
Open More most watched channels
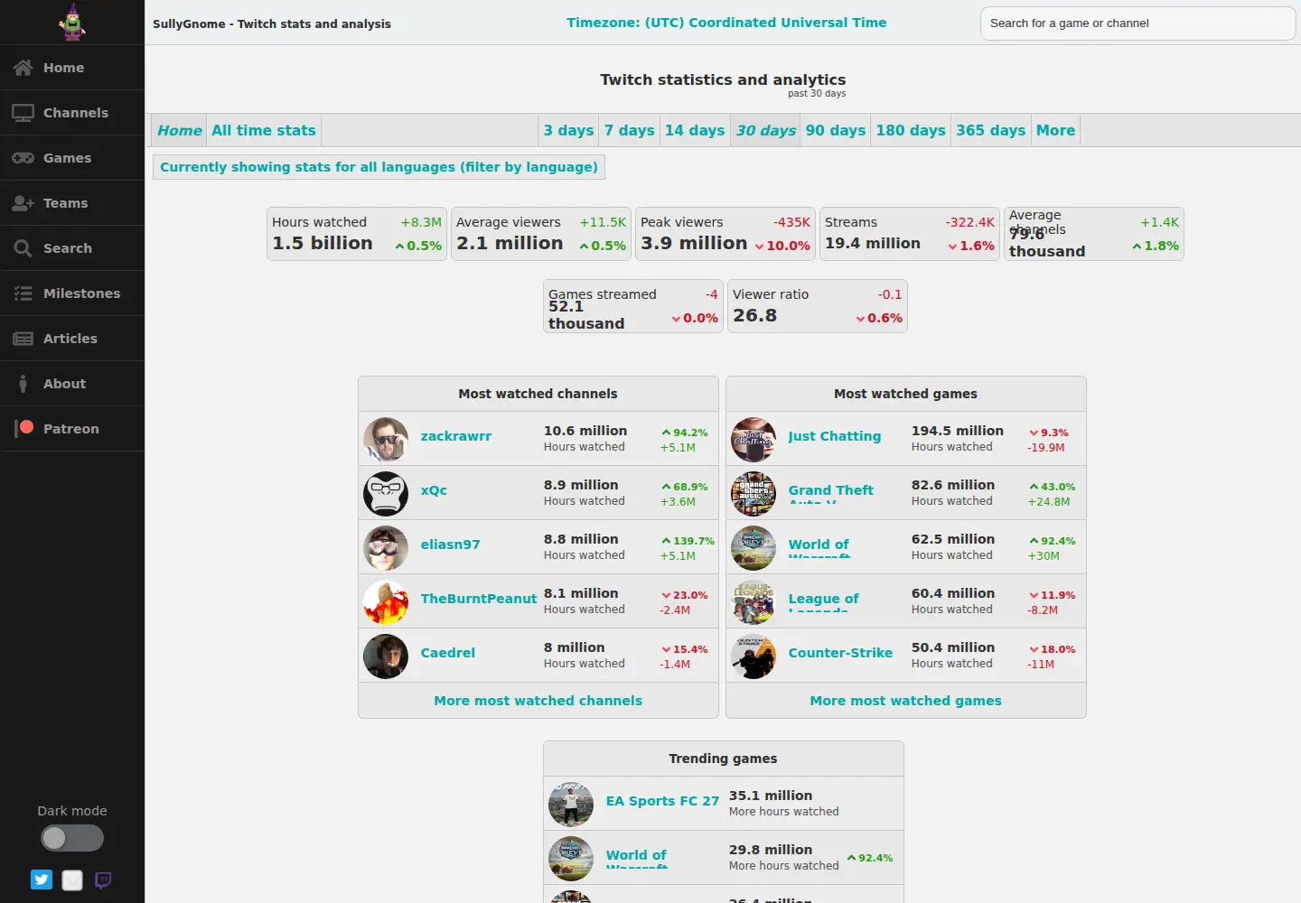pyautogui.click(x=538, y=701)
